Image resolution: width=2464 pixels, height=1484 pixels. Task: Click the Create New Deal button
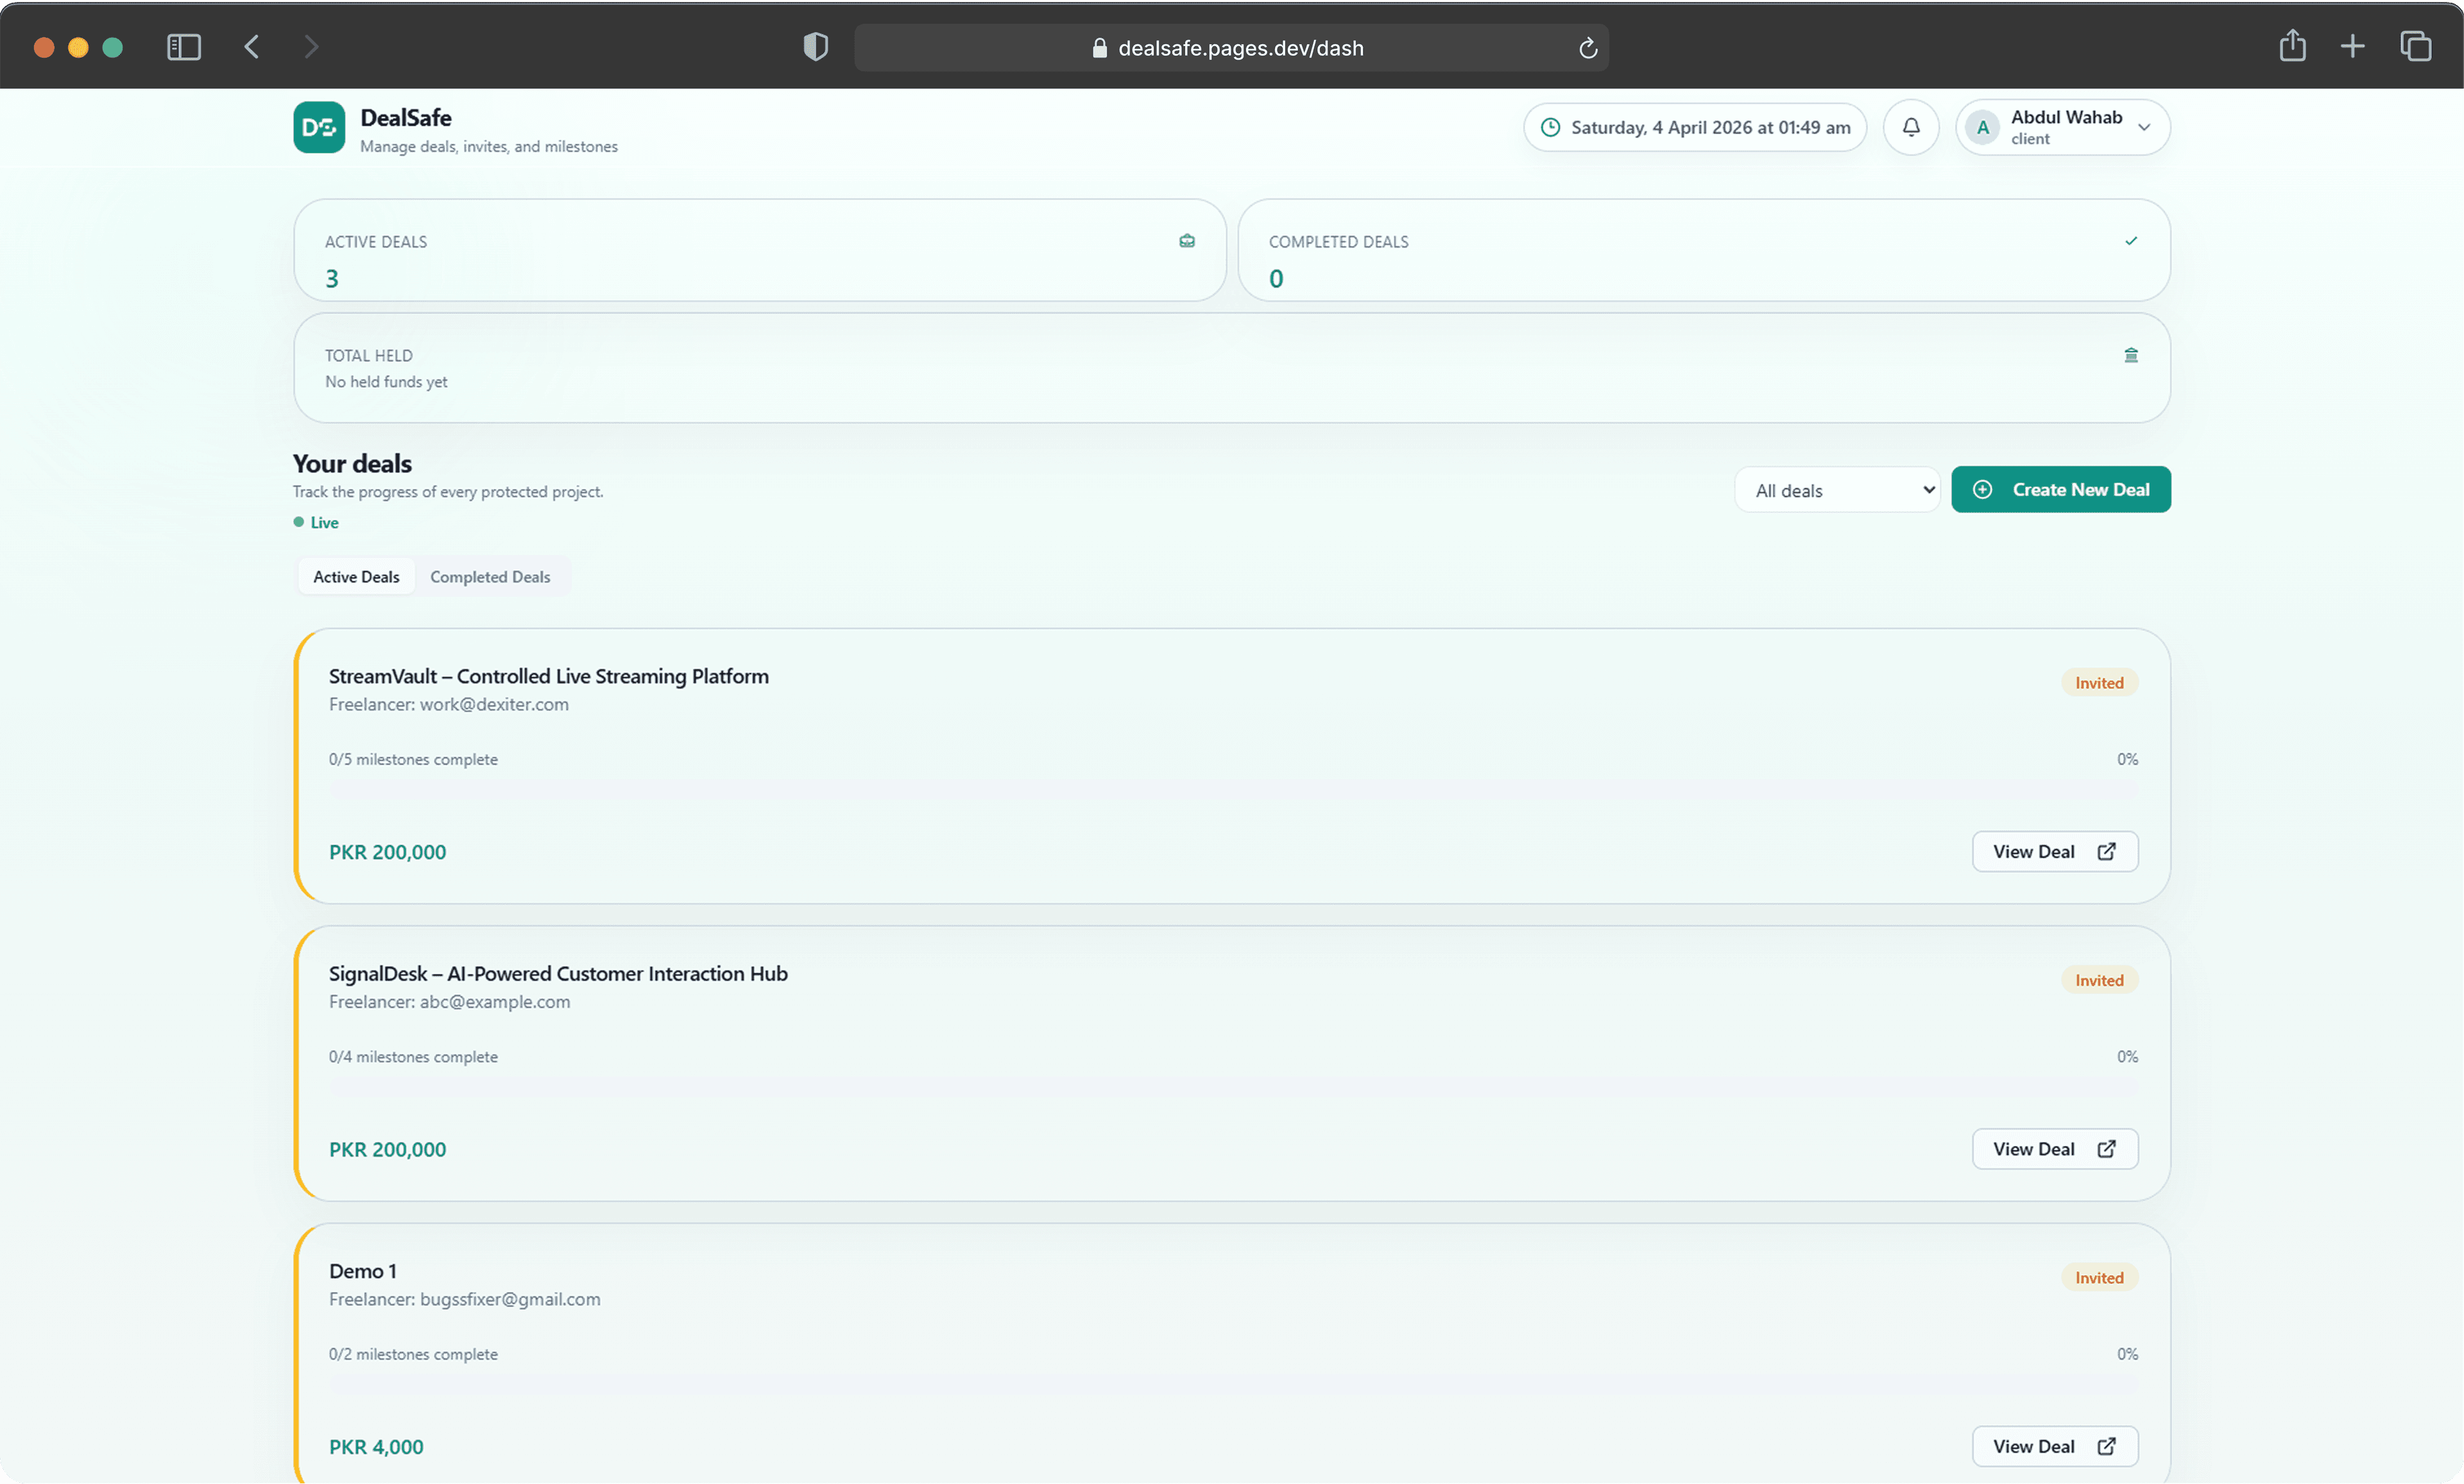tap(2060, 490)
